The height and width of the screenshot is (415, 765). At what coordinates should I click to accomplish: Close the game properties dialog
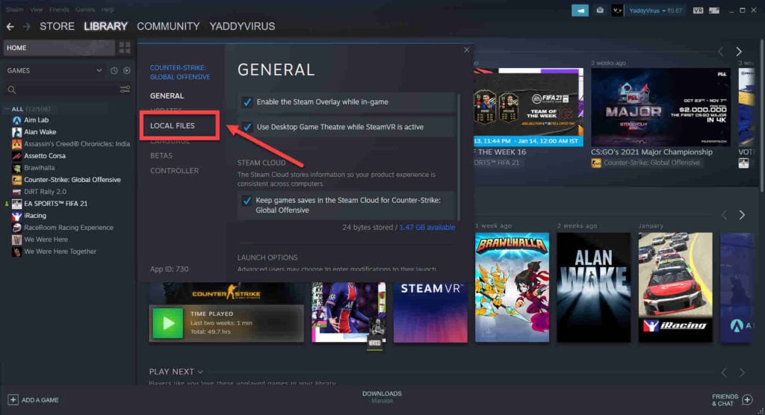(x=466, y=50)
